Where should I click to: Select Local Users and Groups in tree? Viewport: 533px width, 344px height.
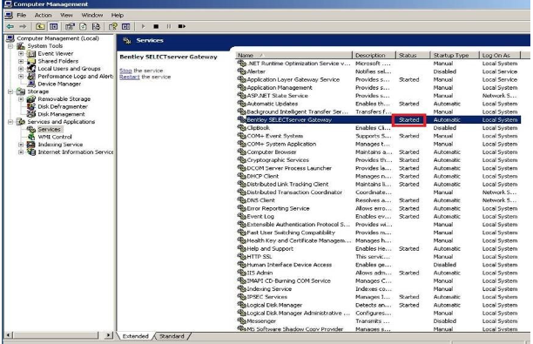tap(69, 69)
